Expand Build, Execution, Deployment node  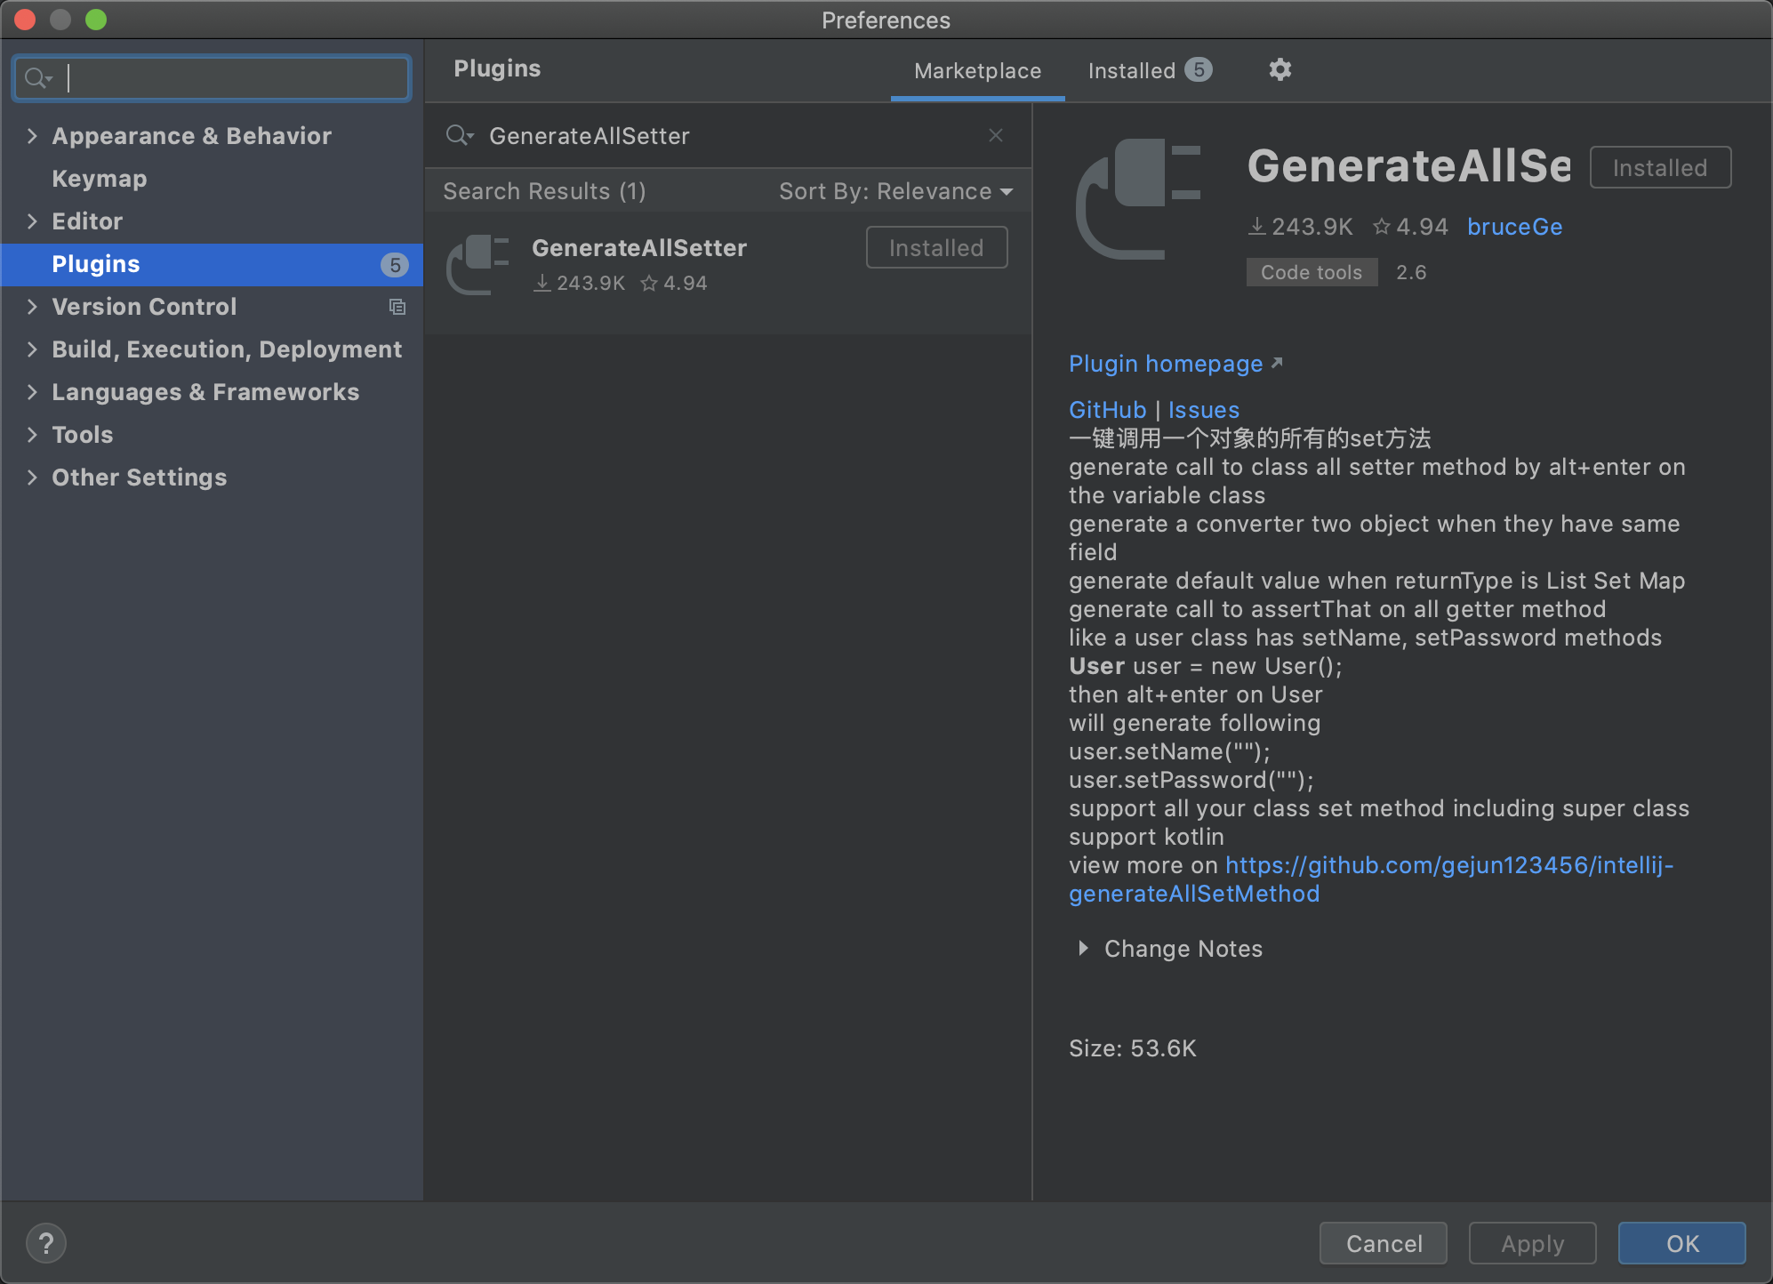(x=32, y=349)
